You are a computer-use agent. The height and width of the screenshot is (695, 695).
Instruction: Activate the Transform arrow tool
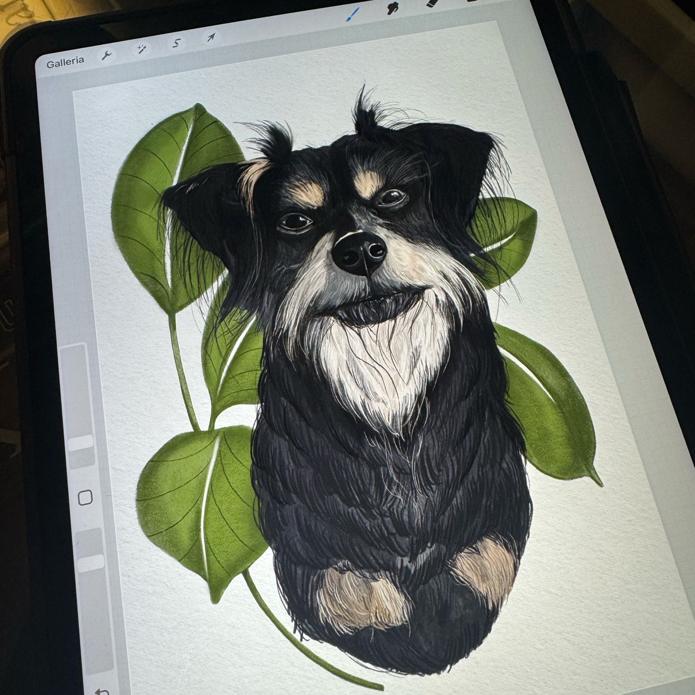(211, 37)
